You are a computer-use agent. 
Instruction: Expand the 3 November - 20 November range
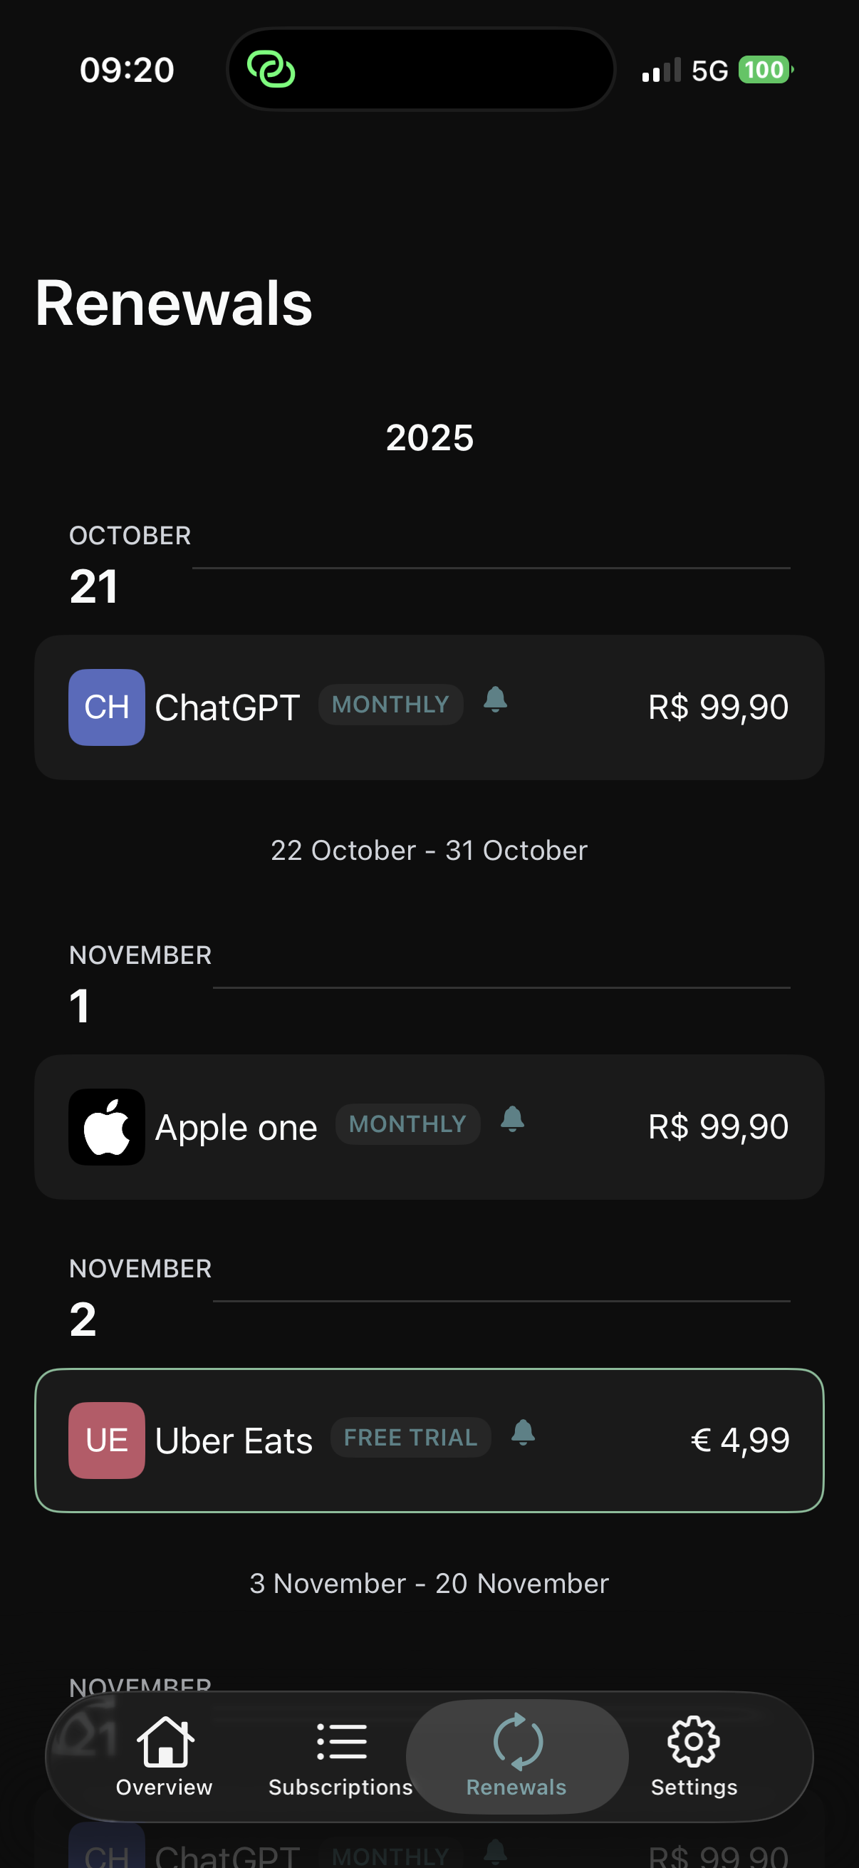[429, 1584]
